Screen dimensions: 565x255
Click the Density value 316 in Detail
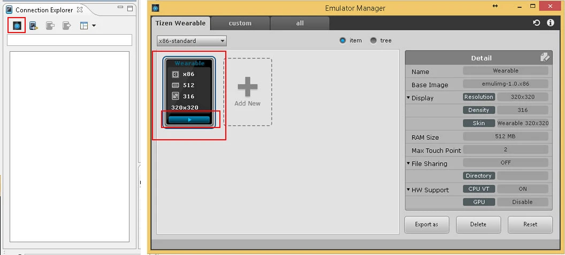[523, 110]
